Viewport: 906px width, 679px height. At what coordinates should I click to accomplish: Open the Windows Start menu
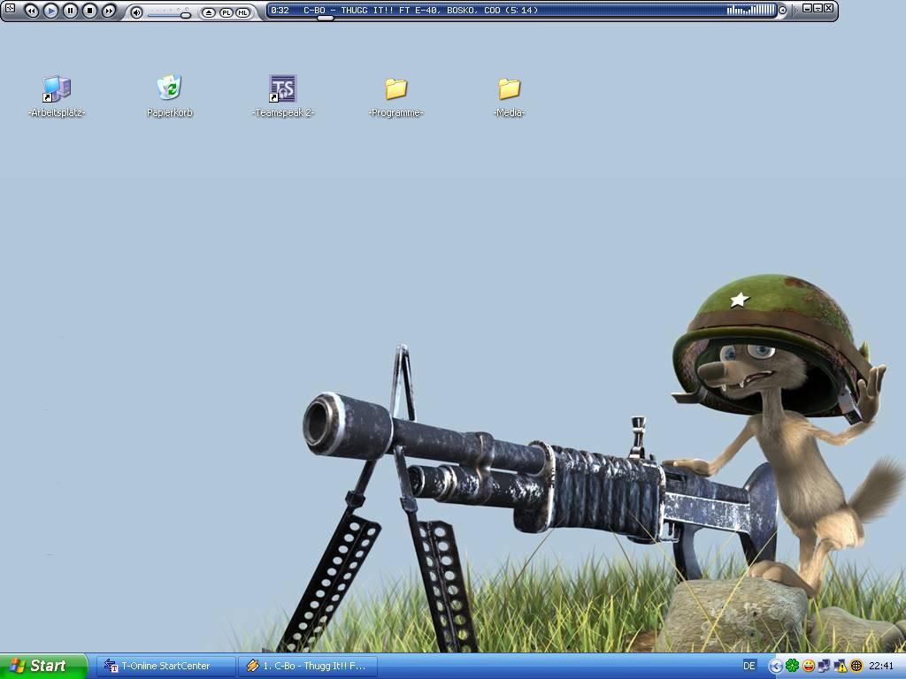click(x=43, y=666)
